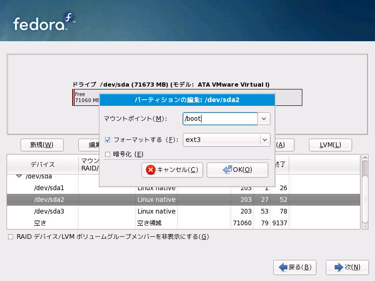This screenshot has height=281, width=375.
Task: Open the ext3 filesystem type dropdown
Action: click(x=226, y=140)
